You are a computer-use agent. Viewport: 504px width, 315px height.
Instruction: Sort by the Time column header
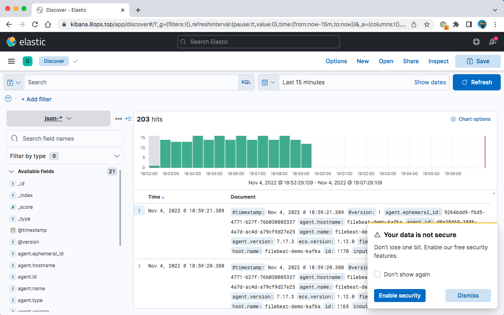[x=156, y=197]
